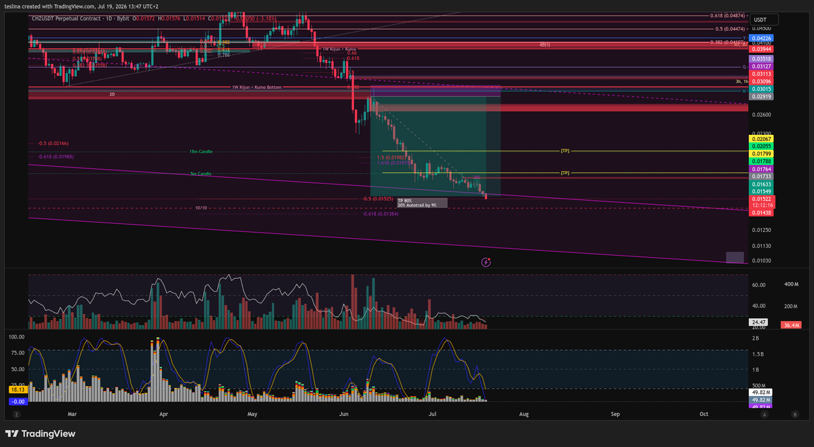The height and width of the screenshot is (447, 814).
Task: Click the green 0.02055 price label
Action: [760, 146]
